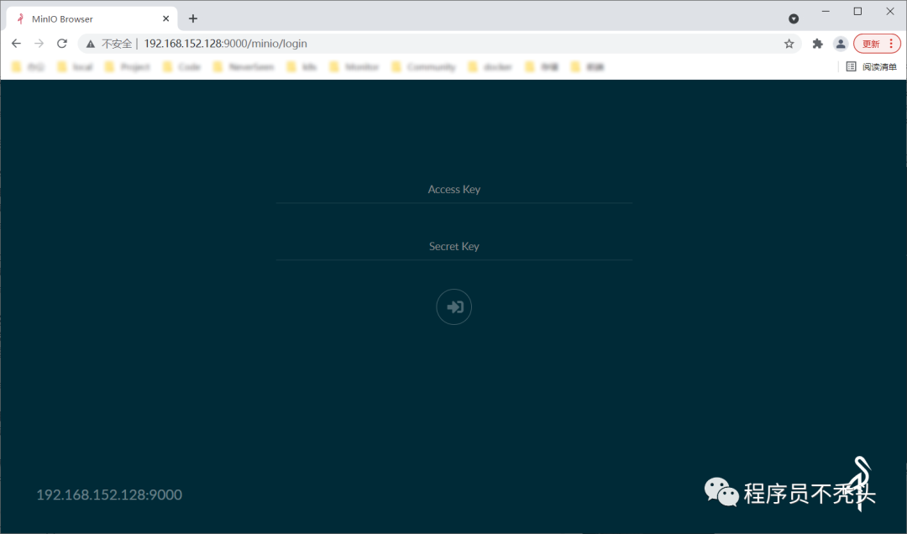This screenshot has height=534, width=907.
Task: Open the k8s bookmarks folder
Action: point(302,66)
